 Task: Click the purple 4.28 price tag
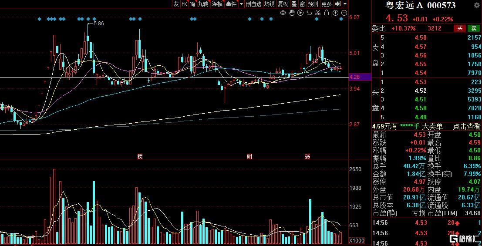[359, 77]
